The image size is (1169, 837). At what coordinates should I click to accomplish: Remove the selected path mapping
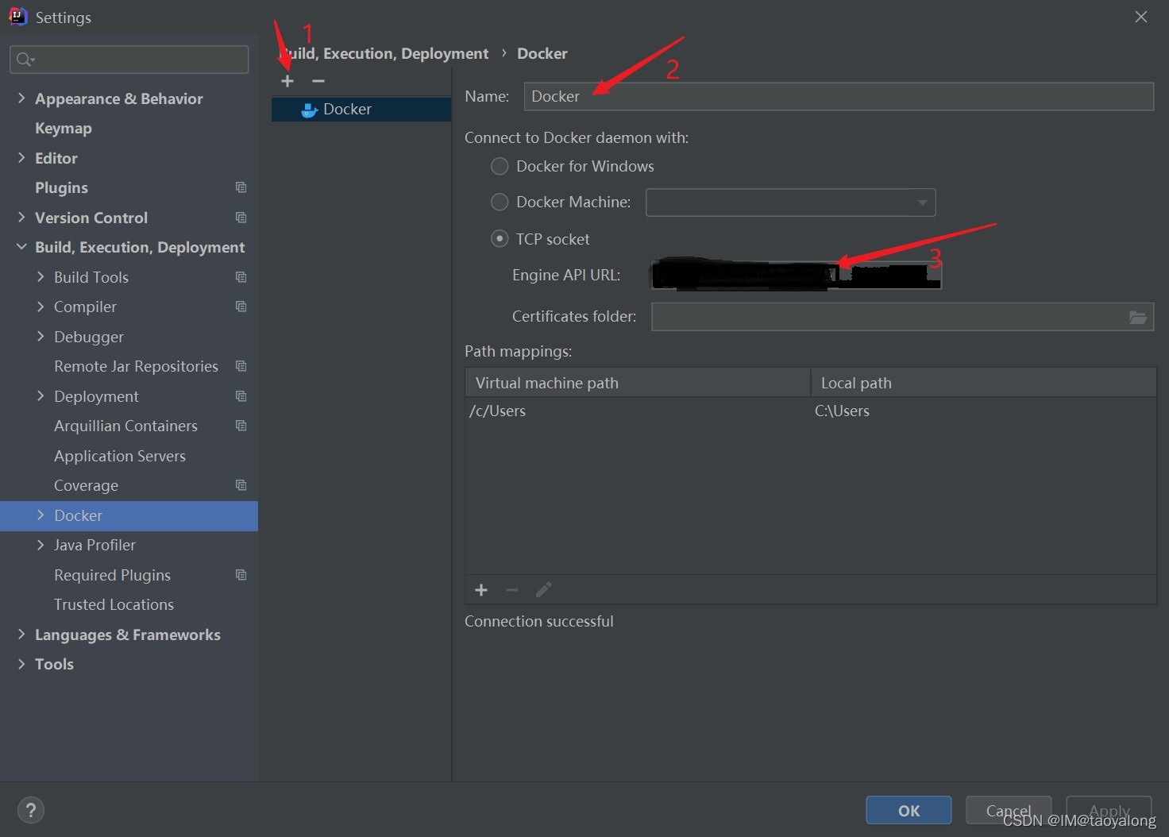512,590
